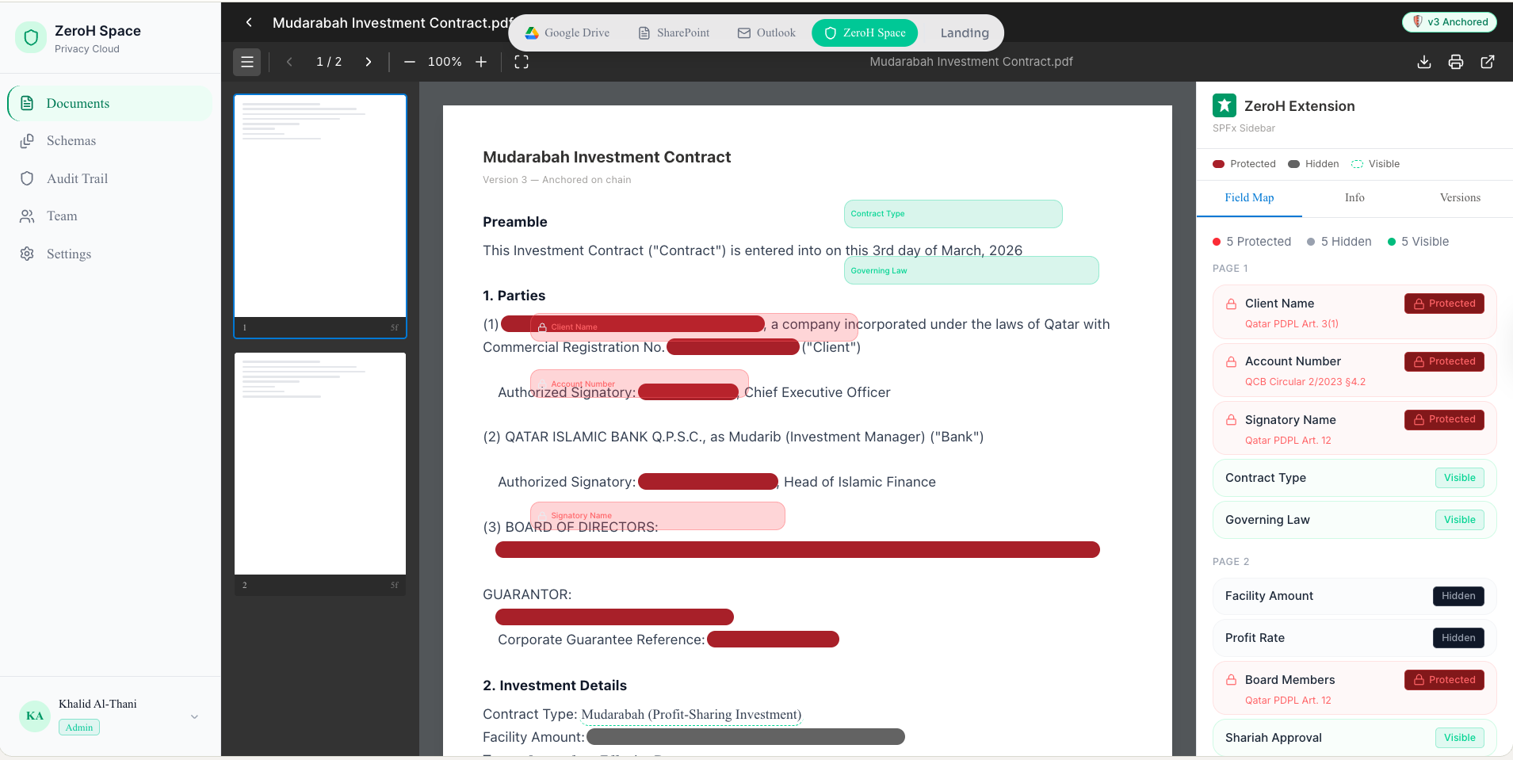Screen dimensions: 1513x760
Task: Click the Signatory Name overlay on the document
Action: [x=657, y=516]
